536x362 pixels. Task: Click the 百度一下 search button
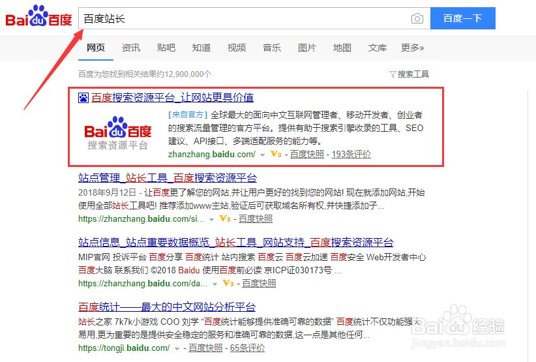[x=463, y=18]
